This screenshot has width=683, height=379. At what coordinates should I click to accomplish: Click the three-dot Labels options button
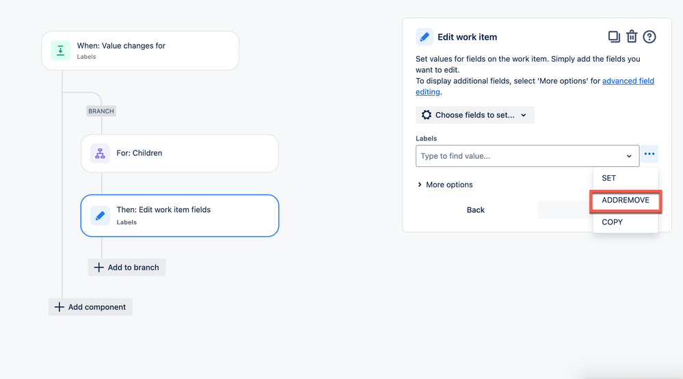coord(649,155)
